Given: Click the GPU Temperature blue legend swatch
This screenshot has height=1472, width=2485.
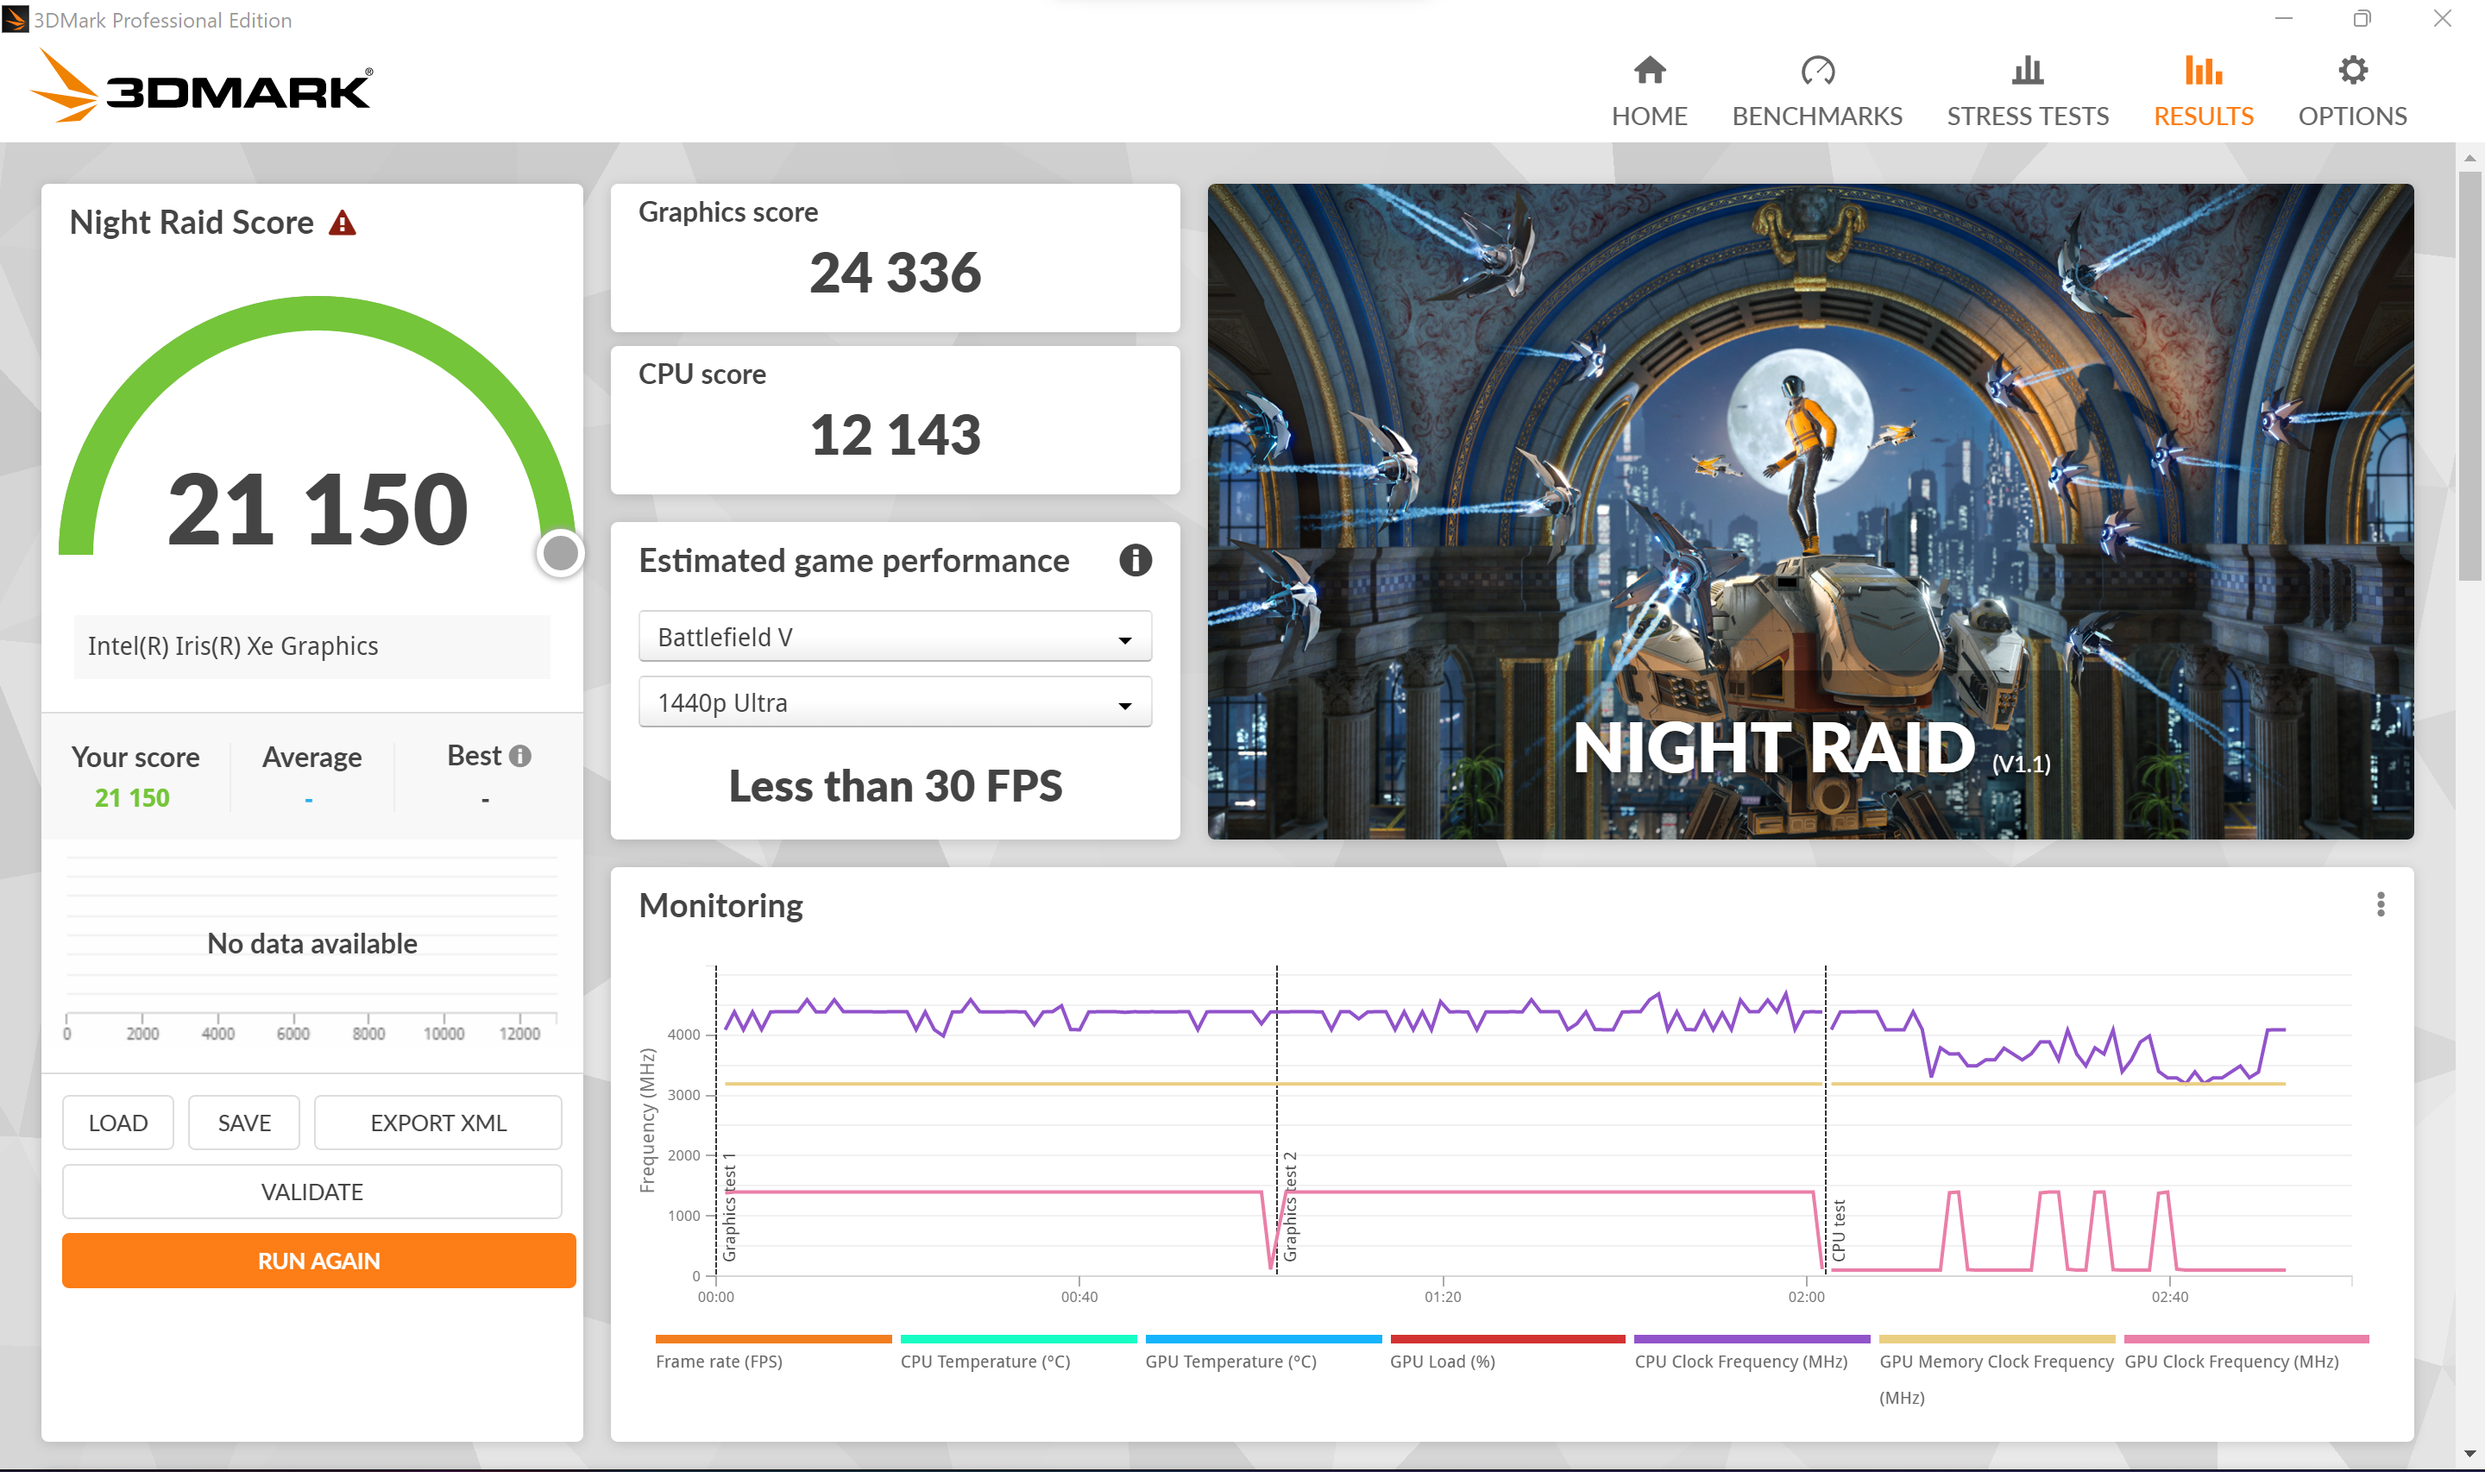Looking at the screenshot, I should pyautogui.click(x=1262, y=1339).
